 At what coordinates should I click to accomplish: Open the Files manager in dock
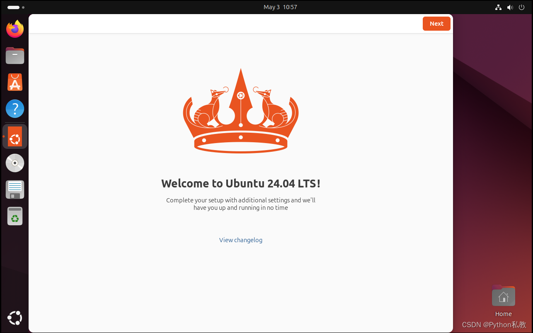click(x=15, y=56)
